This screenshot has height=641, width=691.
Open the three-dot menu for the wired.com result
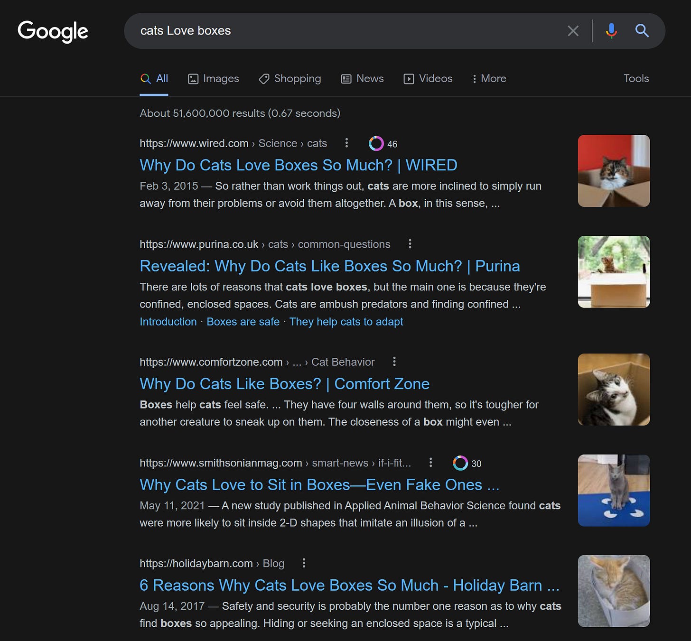click(346, 143)
